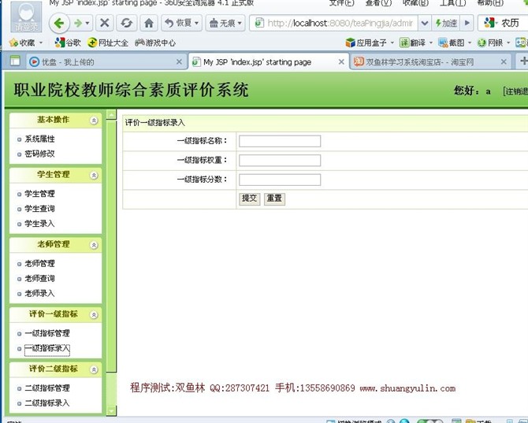Click the tab list panel icon

pos(15,61)
